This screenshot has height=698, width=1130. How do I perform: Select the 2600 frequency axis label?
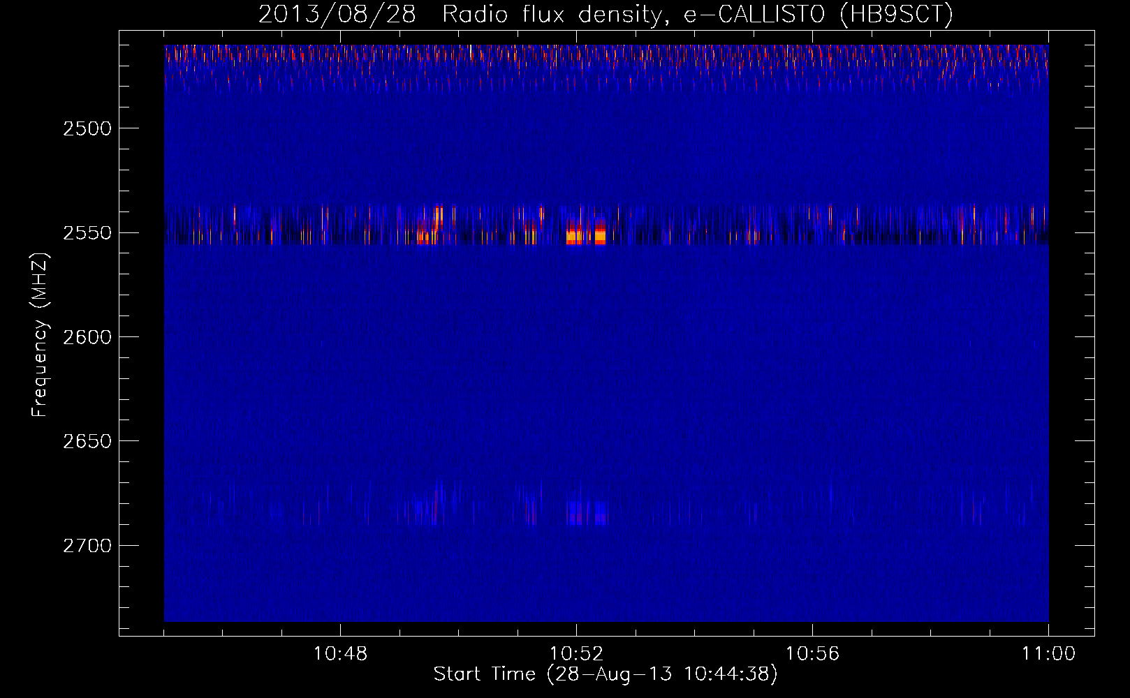pyautogui.click(x=87, y=337)
